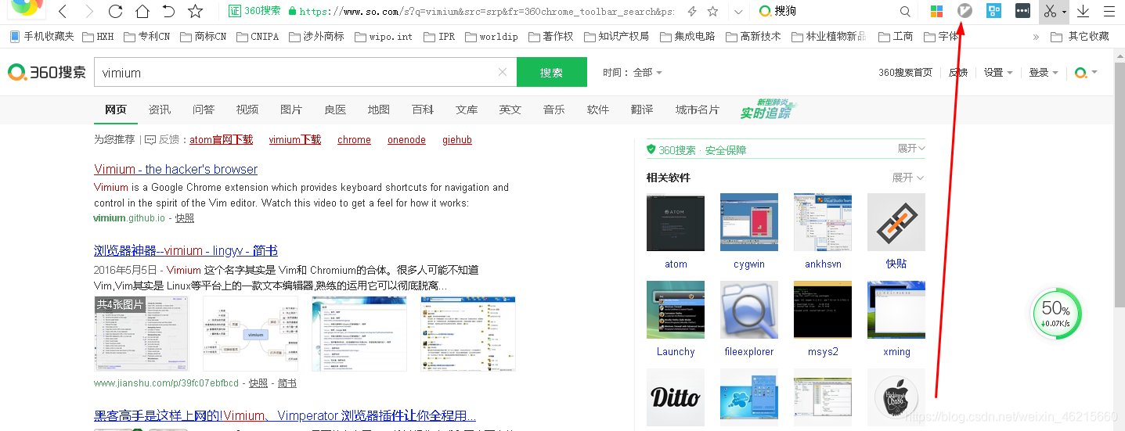Open the green circle logo dropdown beside 登录
Screen dimensions: 1125x431
pyautogui.click(x=1086, y=72)
